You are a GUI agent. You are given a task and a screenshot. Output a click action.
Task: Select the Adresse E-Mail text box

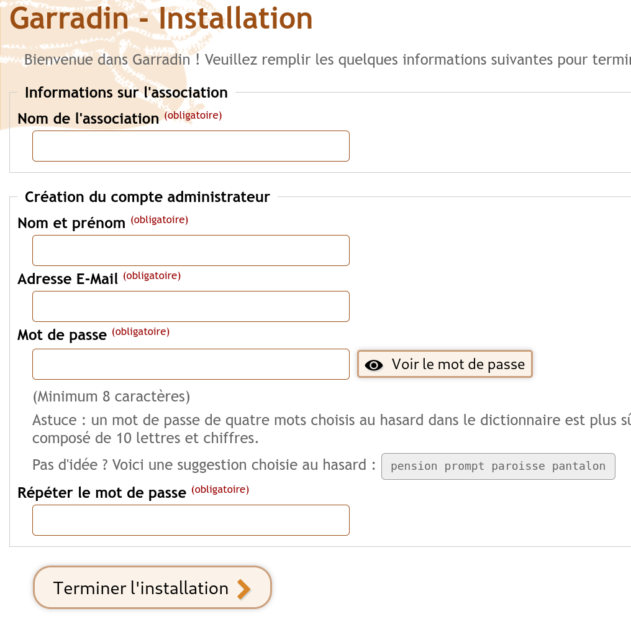tap(191, 306)
